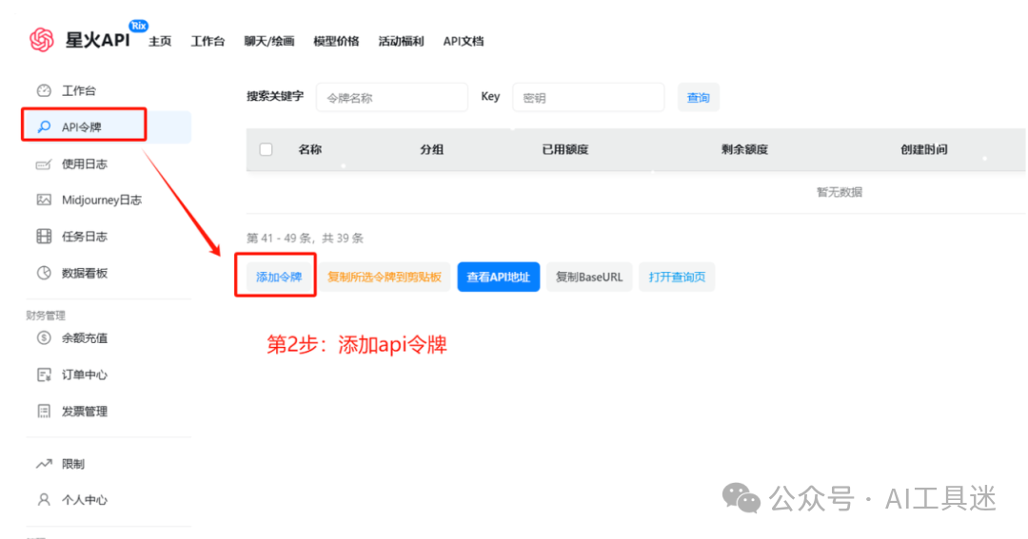
Task: Open 模型价格 in top navigation
Action: coord(336,41)
